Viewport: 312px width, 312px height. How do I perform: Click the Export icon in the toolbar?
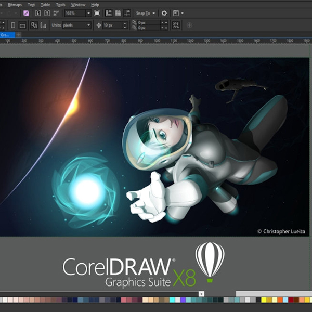pyautogui.click(x=47, y=13)
